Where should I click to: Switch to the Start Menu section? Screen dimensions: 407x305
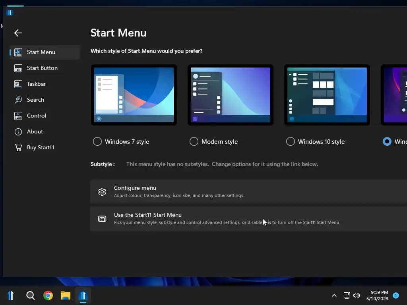click(45, 52)
